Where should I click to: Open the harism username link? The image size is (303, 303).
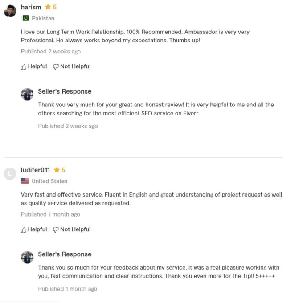point(31,7)
